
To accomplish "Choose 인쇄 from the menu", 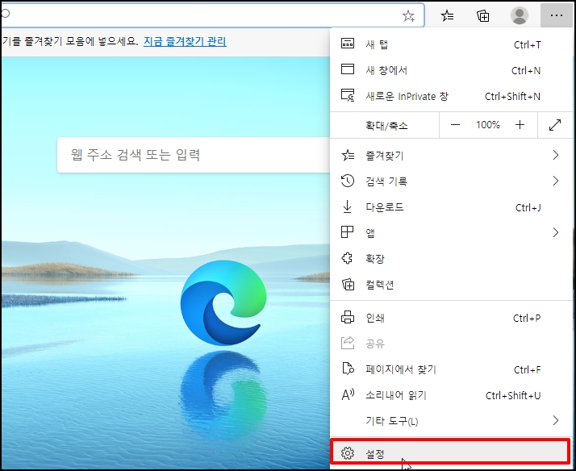I will (x=451, y=317).
